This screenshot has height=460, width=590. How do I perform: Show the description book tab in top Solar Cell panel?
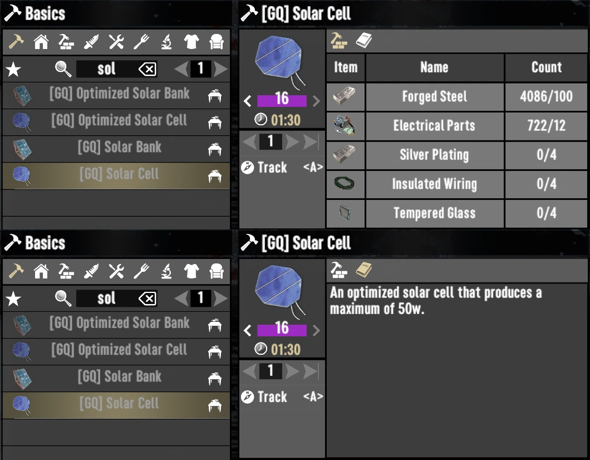363,40
